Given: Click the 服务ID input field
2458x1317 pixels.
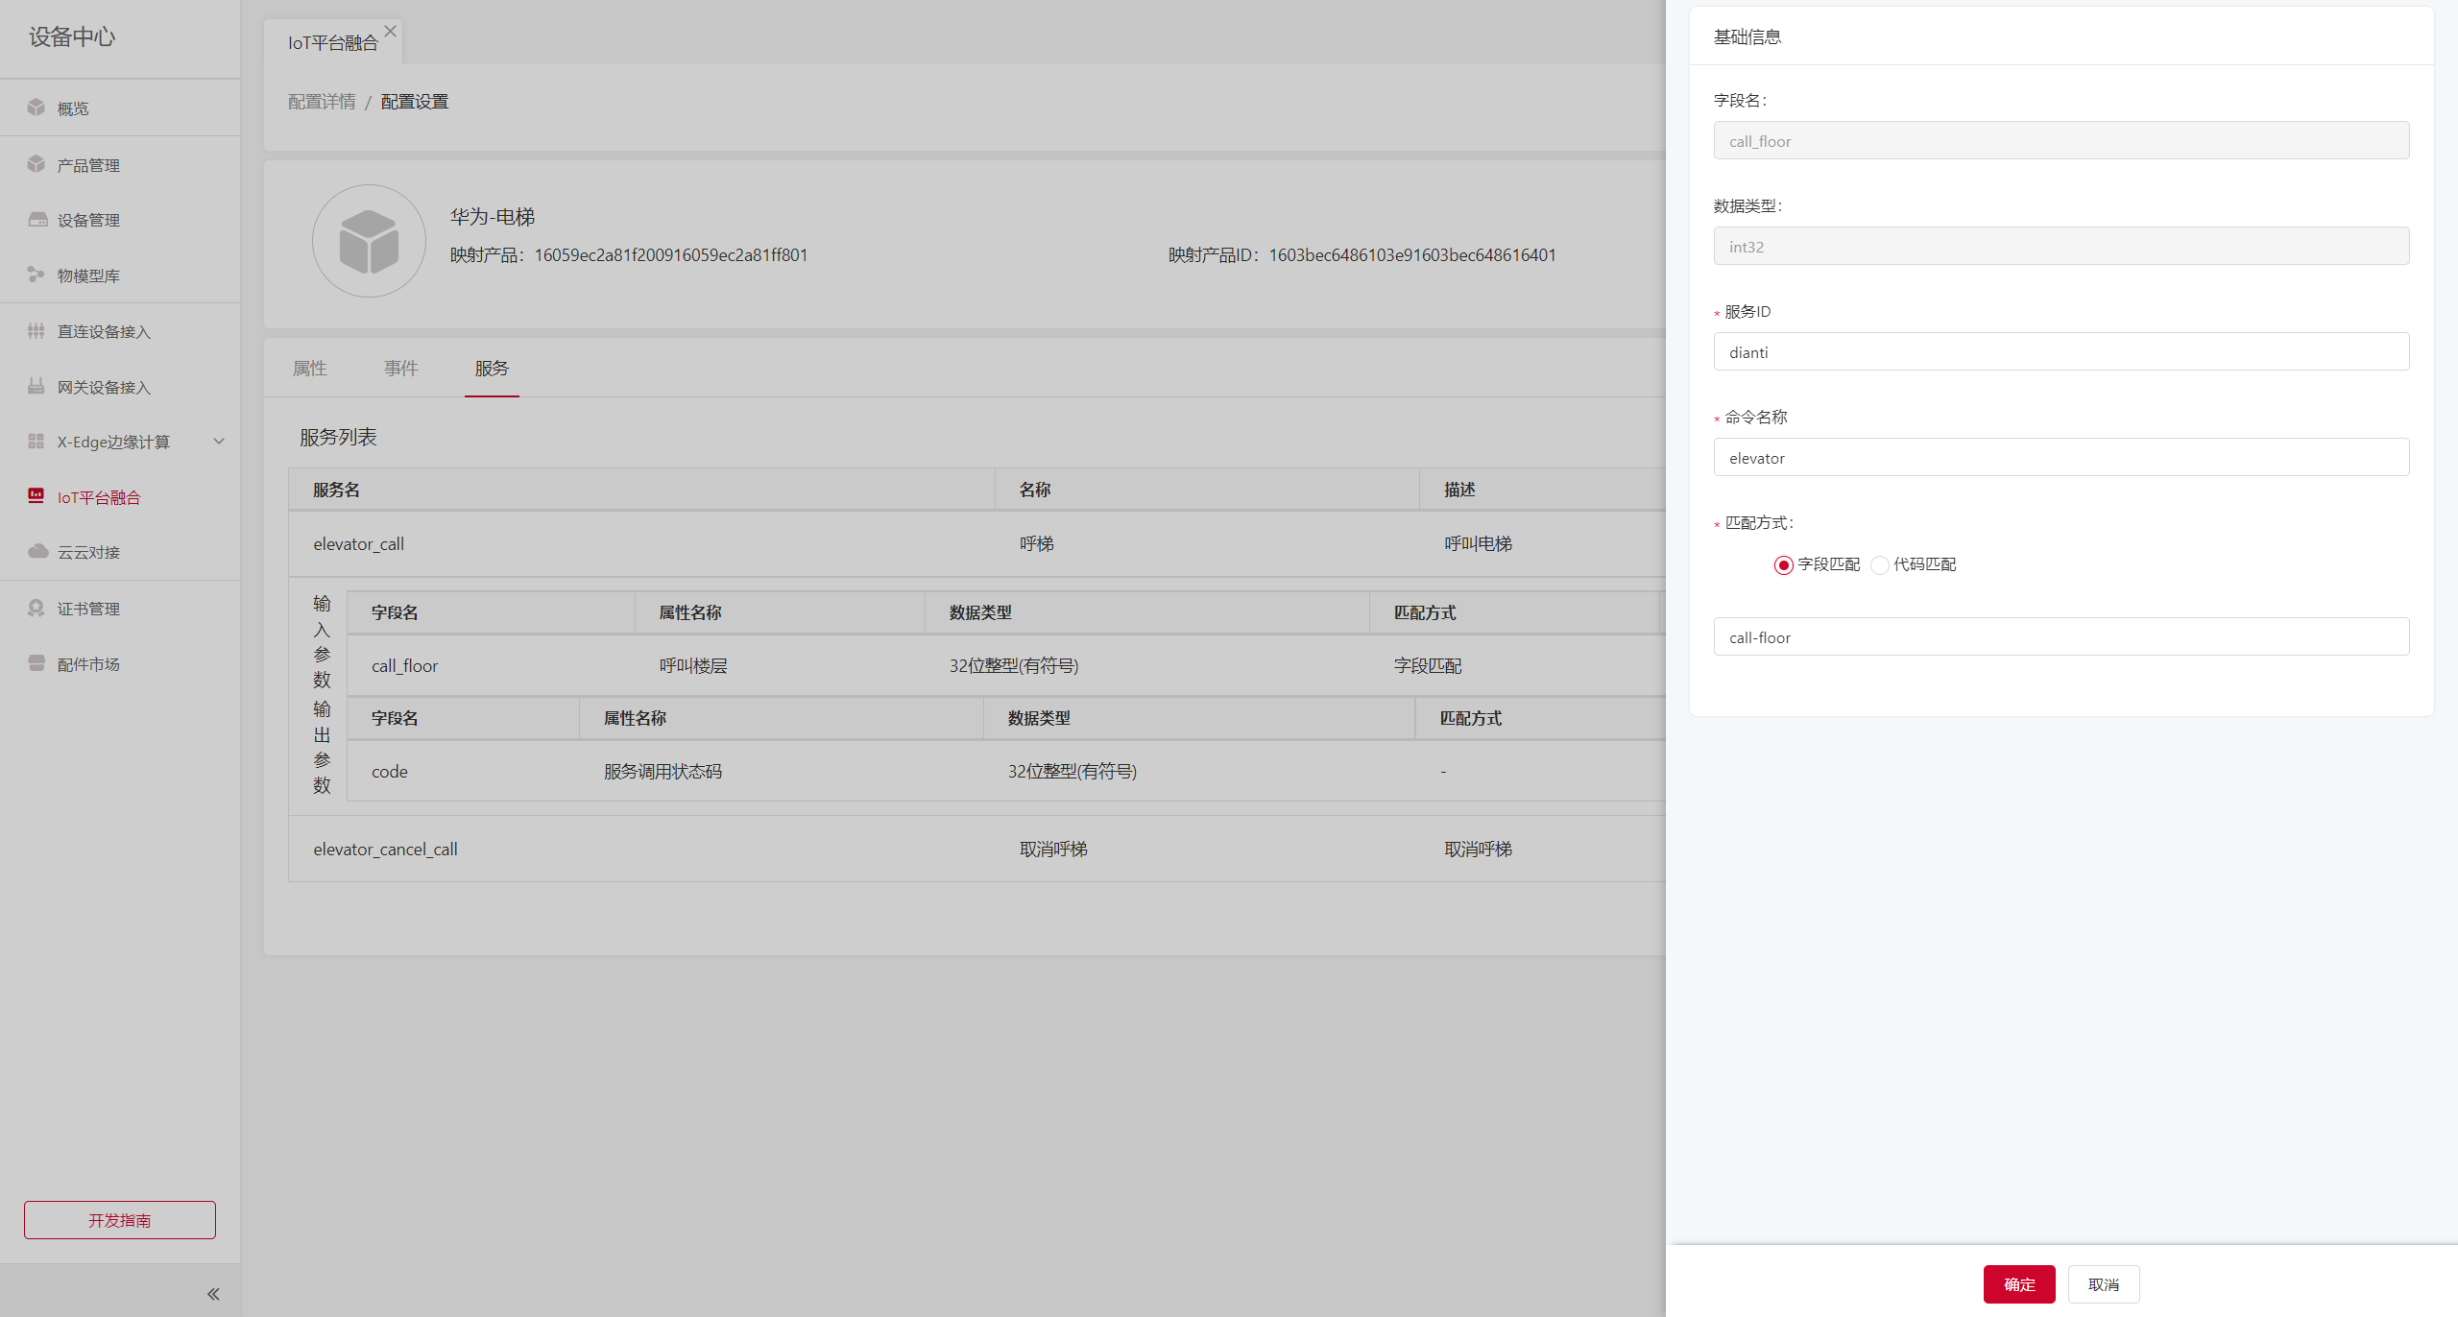Looking at the screenshot, I should [2060, 352].
